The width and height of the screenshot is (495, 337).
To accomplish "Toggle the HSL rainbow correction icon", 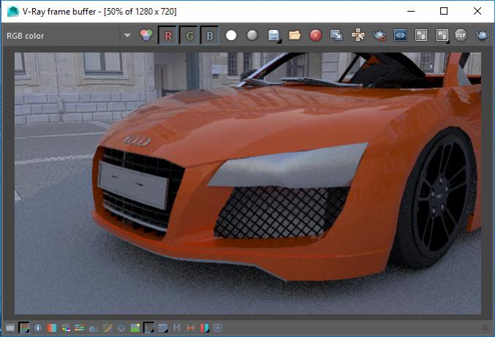I will [x=66, y=327].
